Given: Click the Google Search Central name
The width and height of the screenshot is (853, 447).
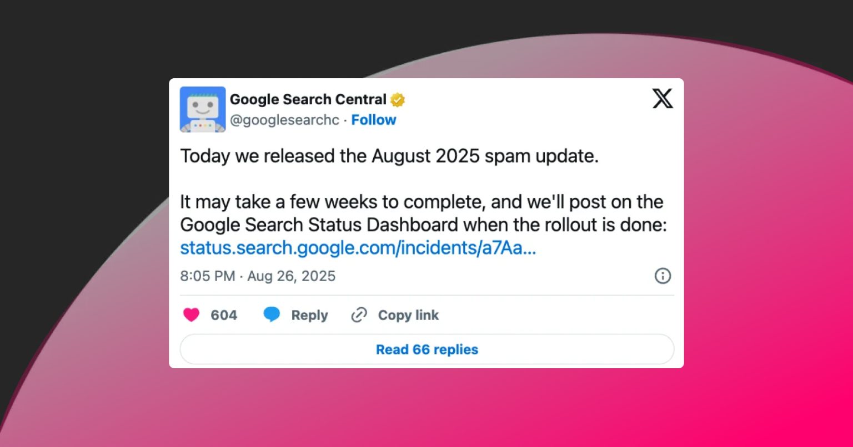Looking at the screenshot, I should tap(308, 99).
